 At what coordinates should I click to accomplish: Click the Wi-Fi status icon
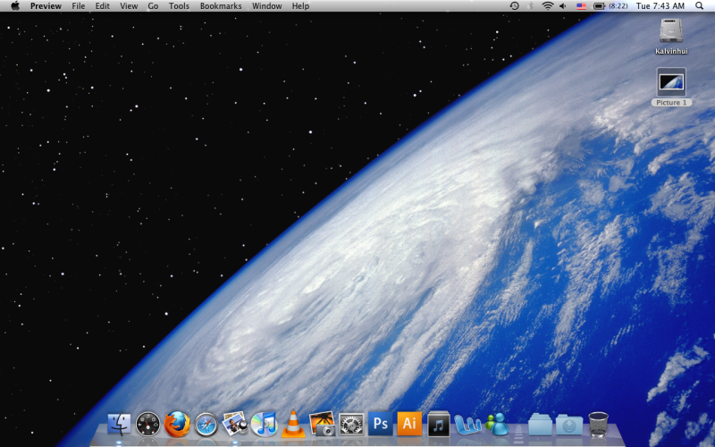[547, 6]
